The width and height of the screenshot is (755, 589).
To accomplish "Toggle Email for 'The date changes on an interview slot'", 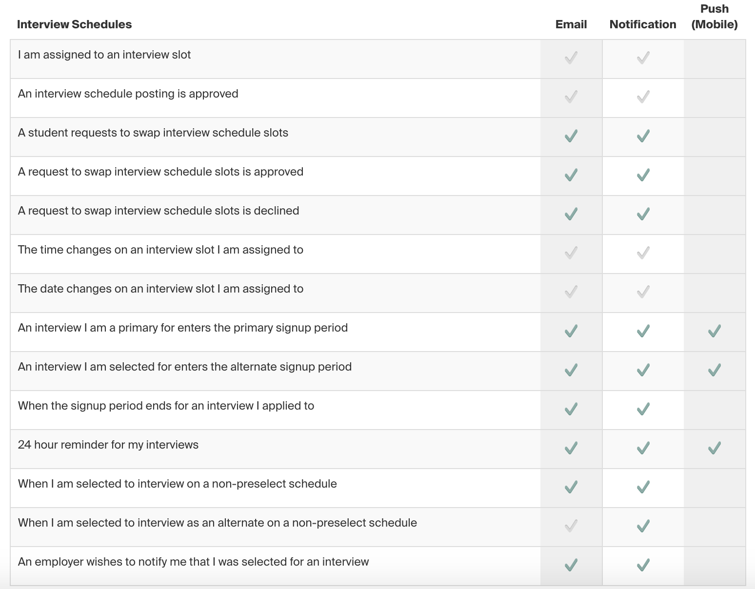I will (x=571, y=292).
